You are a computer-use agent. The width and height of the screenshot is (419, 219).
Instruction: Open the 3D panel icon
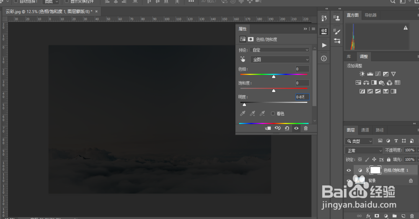[x=324, y=31]
